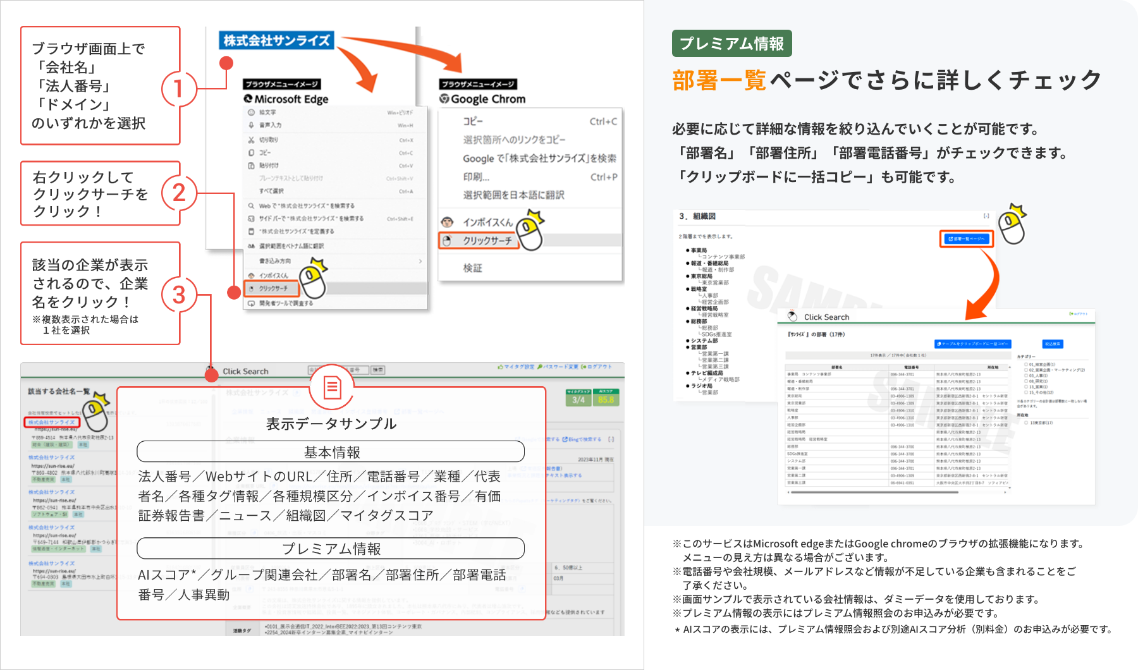Open the パスワード変更 link
Viewport: 1138px width, 670px height.
558,367
